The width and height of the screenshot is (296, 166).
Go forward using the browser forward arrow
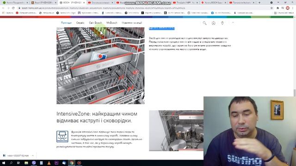coord(8,8)
